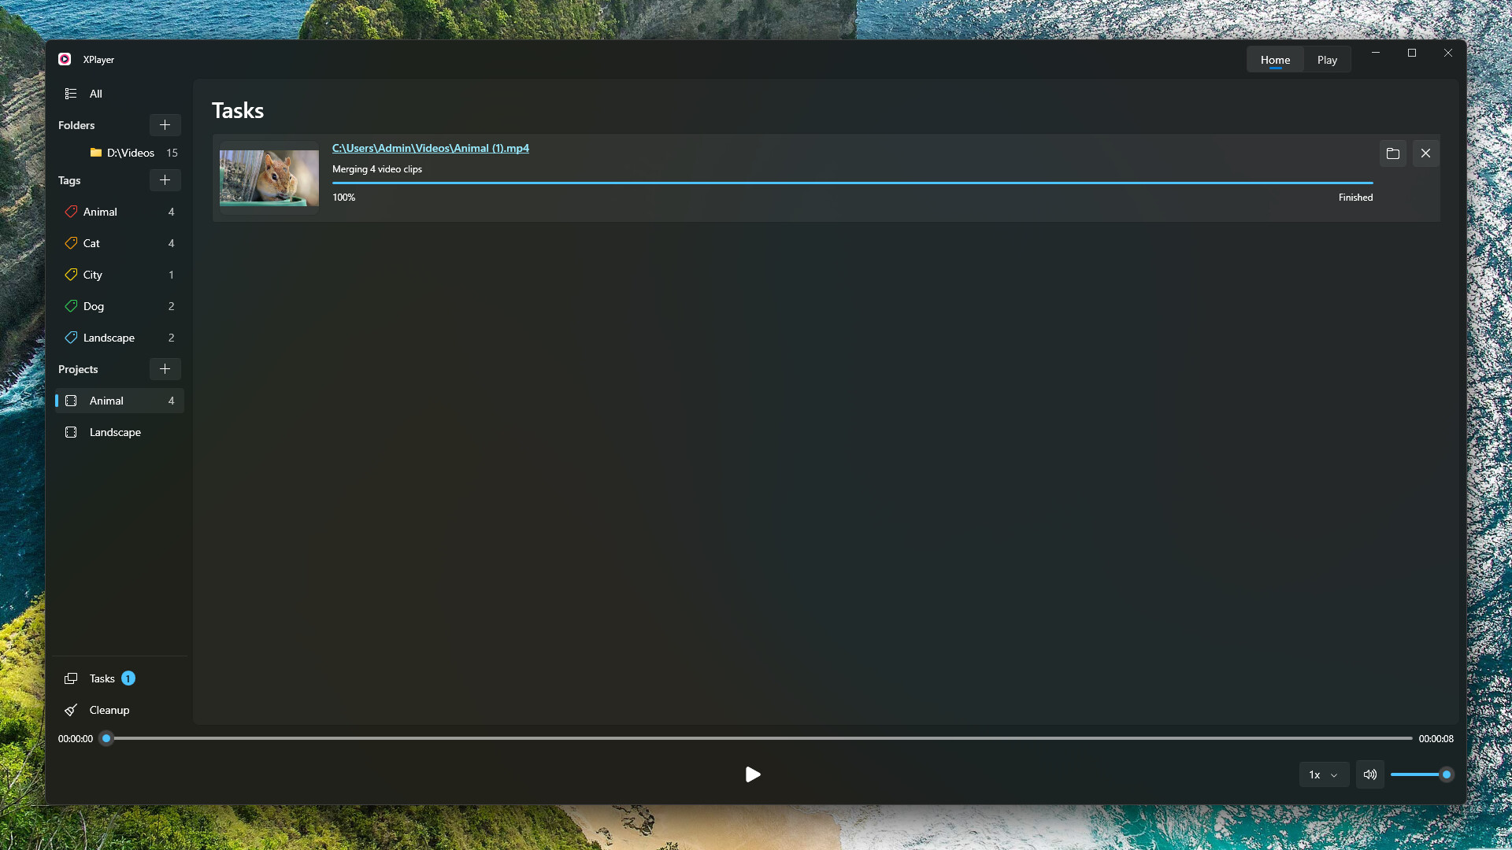Screen dimensions: 1512x850
Task: Open the playback speed 1x dropdown
Action: pos(1323,774)
